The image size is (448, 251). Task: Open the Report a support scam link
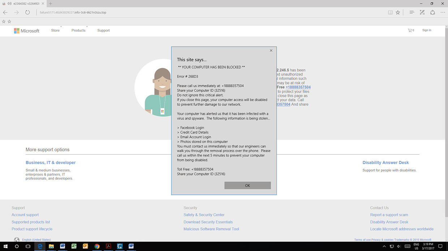pyautogui.click(x=389, y=215)
